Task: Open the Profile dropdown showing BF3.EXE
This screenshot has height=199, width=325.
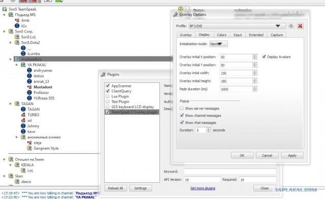Action: [237, 26]
